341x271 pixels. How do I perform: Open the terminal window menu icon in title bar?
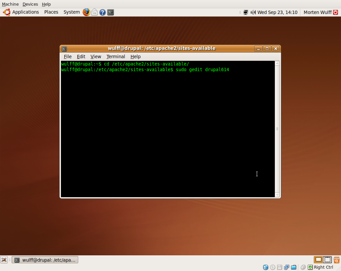[x=64, y=49]
